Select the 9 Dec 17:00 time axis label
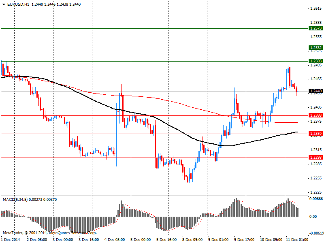This screenshot has width=324, height=243. point(245,240)
